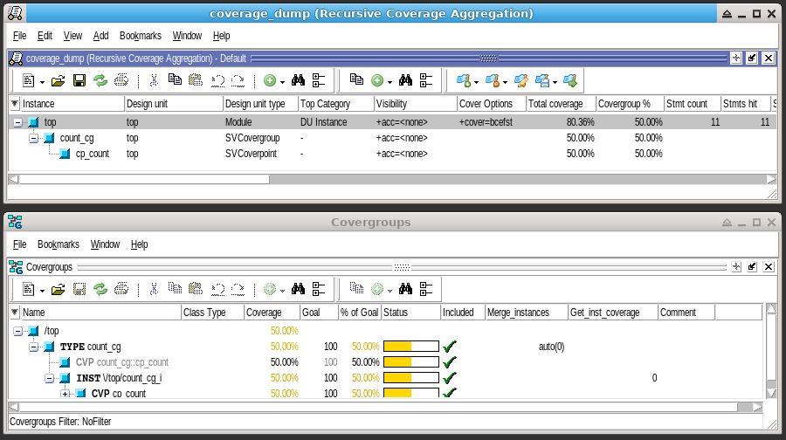
Task: Click second tree-structure icon in coverage_dump toolbar
Action: (x=426, y=80)
